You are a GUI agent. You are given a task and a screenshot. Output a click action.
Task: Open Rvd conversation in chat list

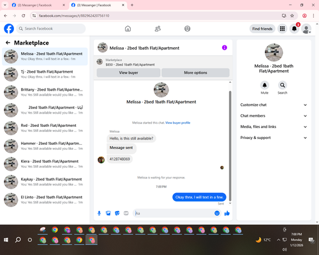click(x=45, y=128)
